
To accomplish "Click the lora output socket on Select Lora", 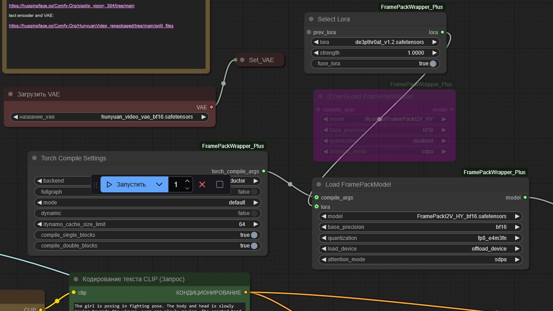I will tap(442, 32).
